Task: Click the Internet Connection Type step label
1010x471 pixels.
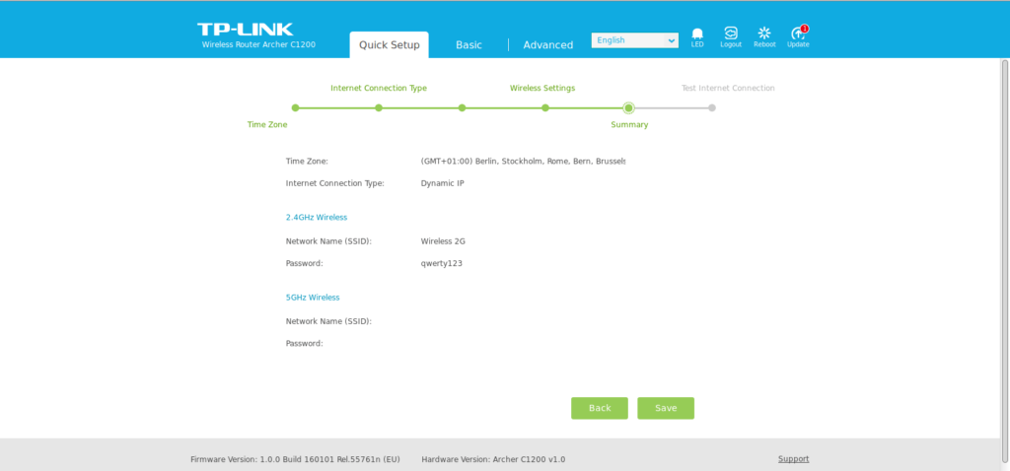Action: click(378, 88)
